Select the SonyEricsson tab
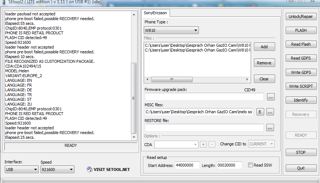Image resolution: width=320 pixels, height=183 pixels. (x=155, y=13)
